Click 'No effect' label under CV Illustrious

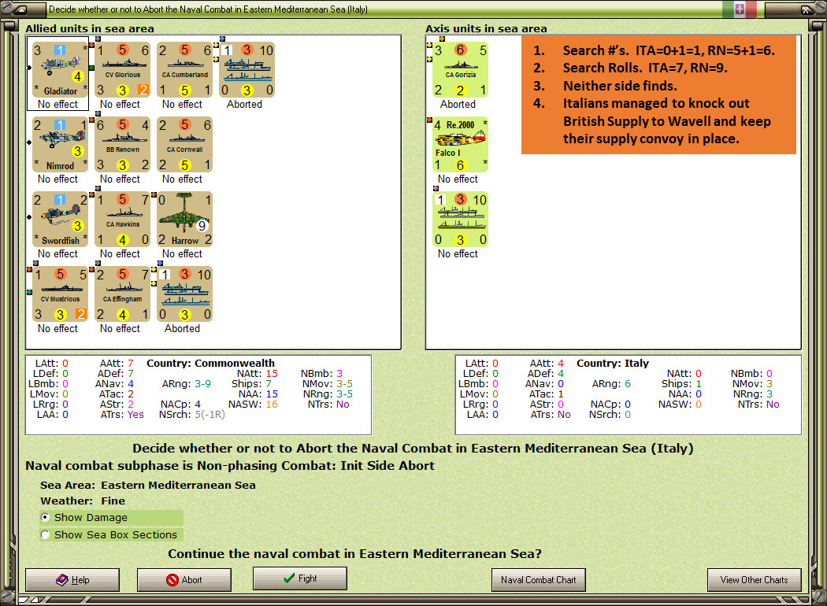[x=57, y=329]
